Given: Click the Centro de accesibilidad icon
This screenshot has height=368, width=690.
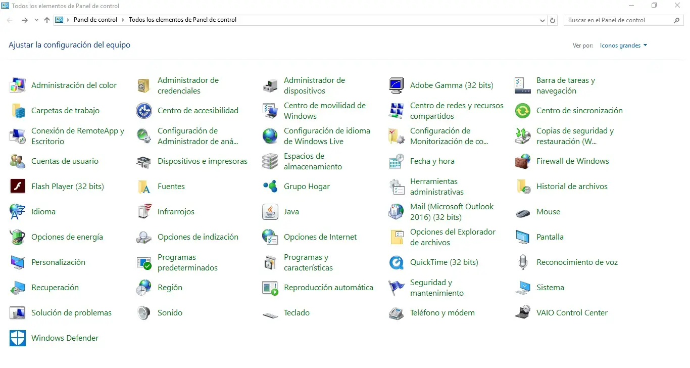Looking at the screenshot, I should (144, 111).
